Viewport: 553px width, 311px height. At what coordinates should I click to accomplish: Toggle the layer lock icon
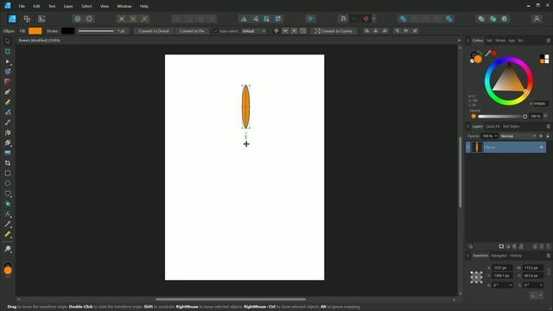pyautogui.click(x=547, y=136)
